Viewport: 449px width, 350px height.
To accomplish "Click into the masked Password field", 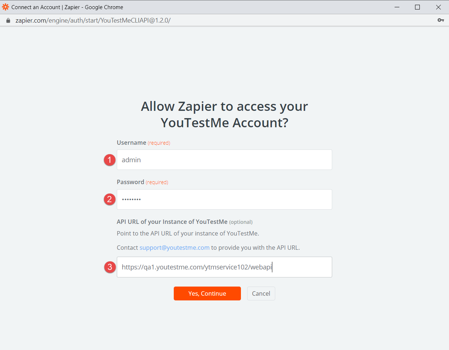I will point(224,199).
